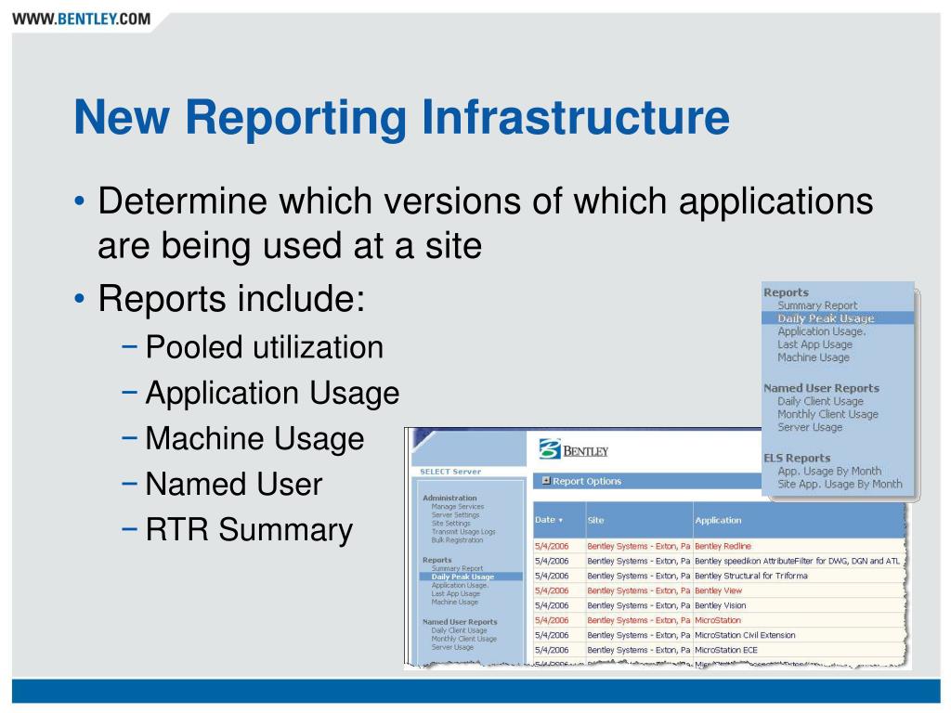Click the date in the MicroStation ECE row

[x=552, y=650]
